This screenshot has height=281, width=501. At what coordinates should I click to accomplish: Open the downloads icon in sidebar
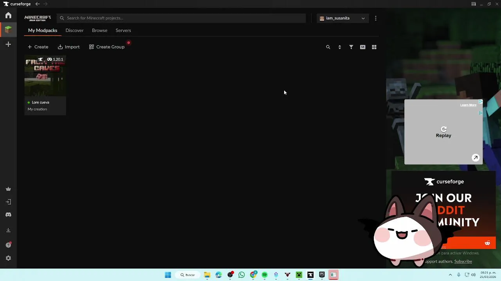8,230
